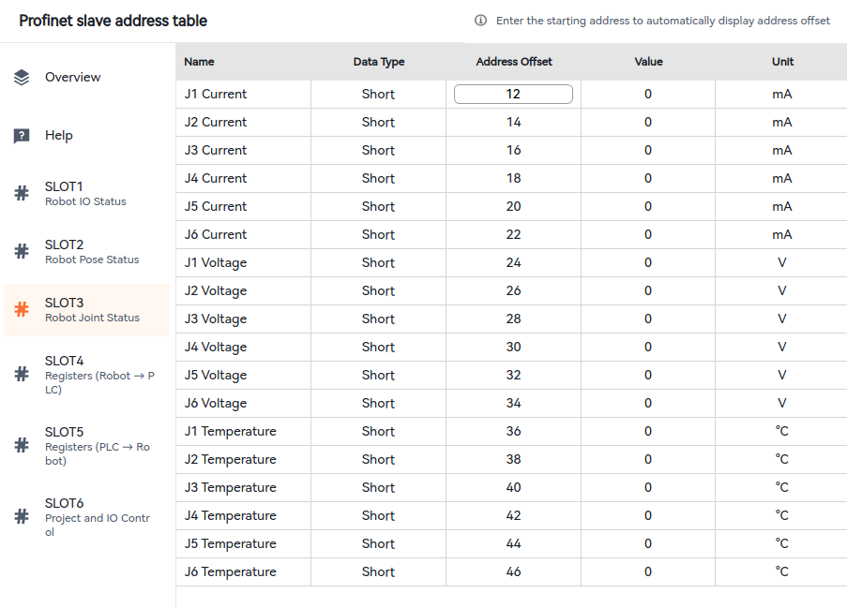Click the info icon beside address hint
The width and height of the screenshot is (847, 608).
coord(481,21)
